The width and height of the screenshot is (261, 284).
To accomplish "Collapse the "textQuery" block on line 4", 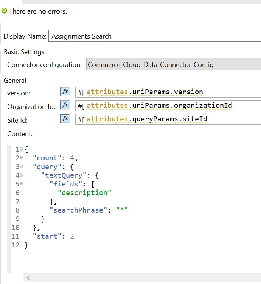I will (x=22, y=175).
